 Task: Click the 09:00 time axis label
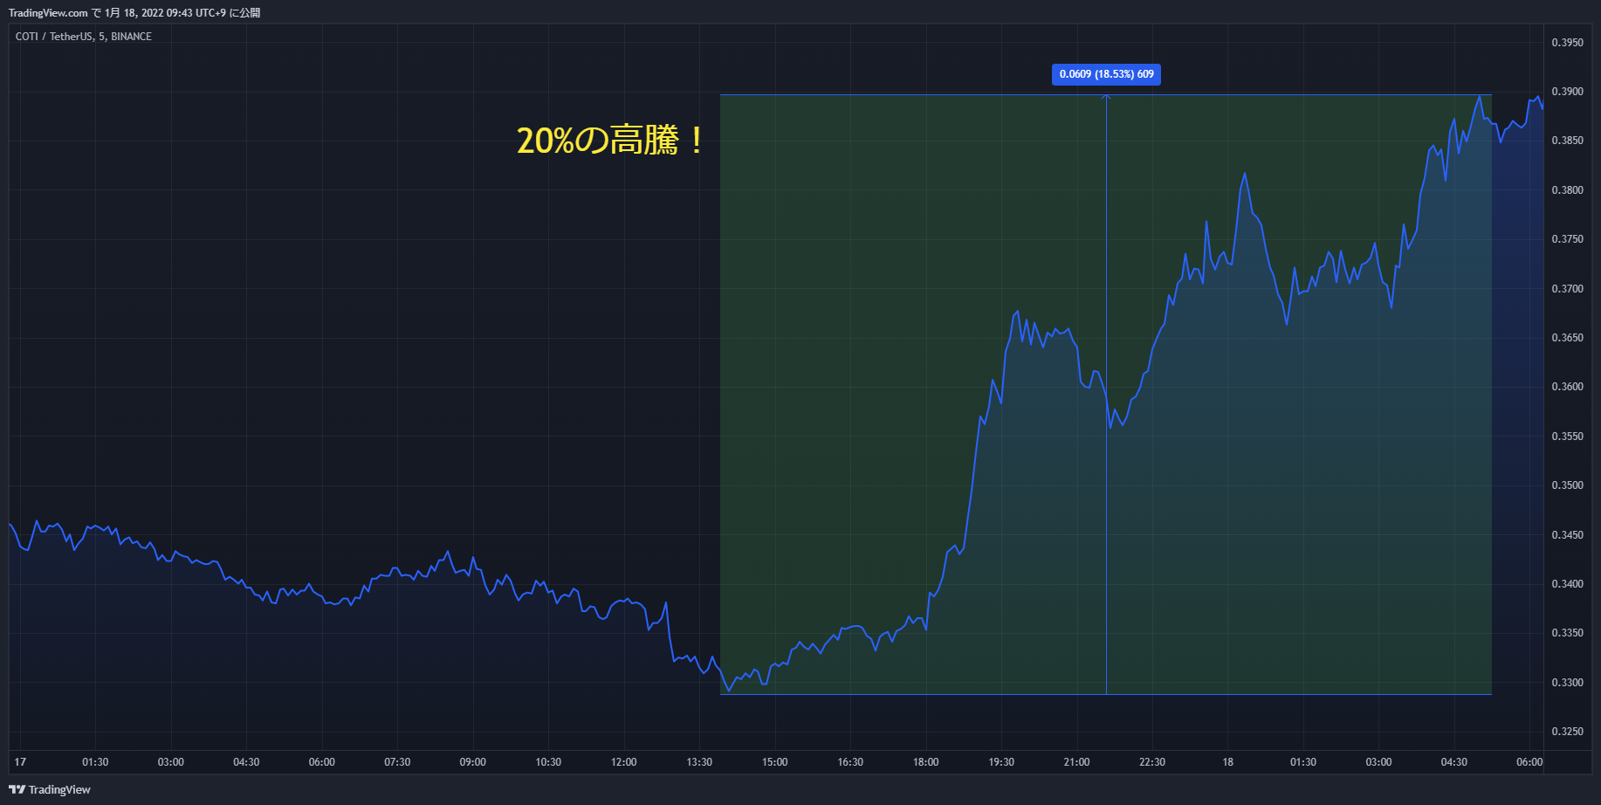tap(473, 762)
